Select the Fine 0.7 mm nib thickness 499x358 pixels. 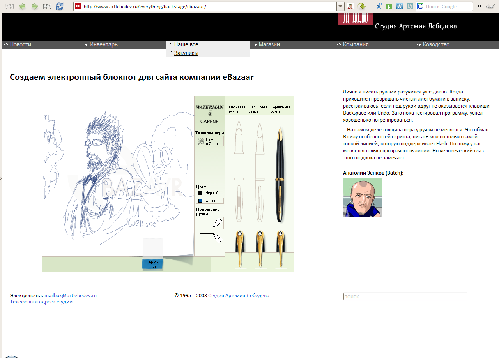point(210,141)
